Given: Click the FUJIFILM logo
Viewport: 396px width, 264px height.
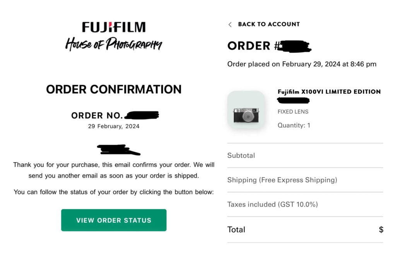Looking at the screenshot, I should click(x=114, y=26).
